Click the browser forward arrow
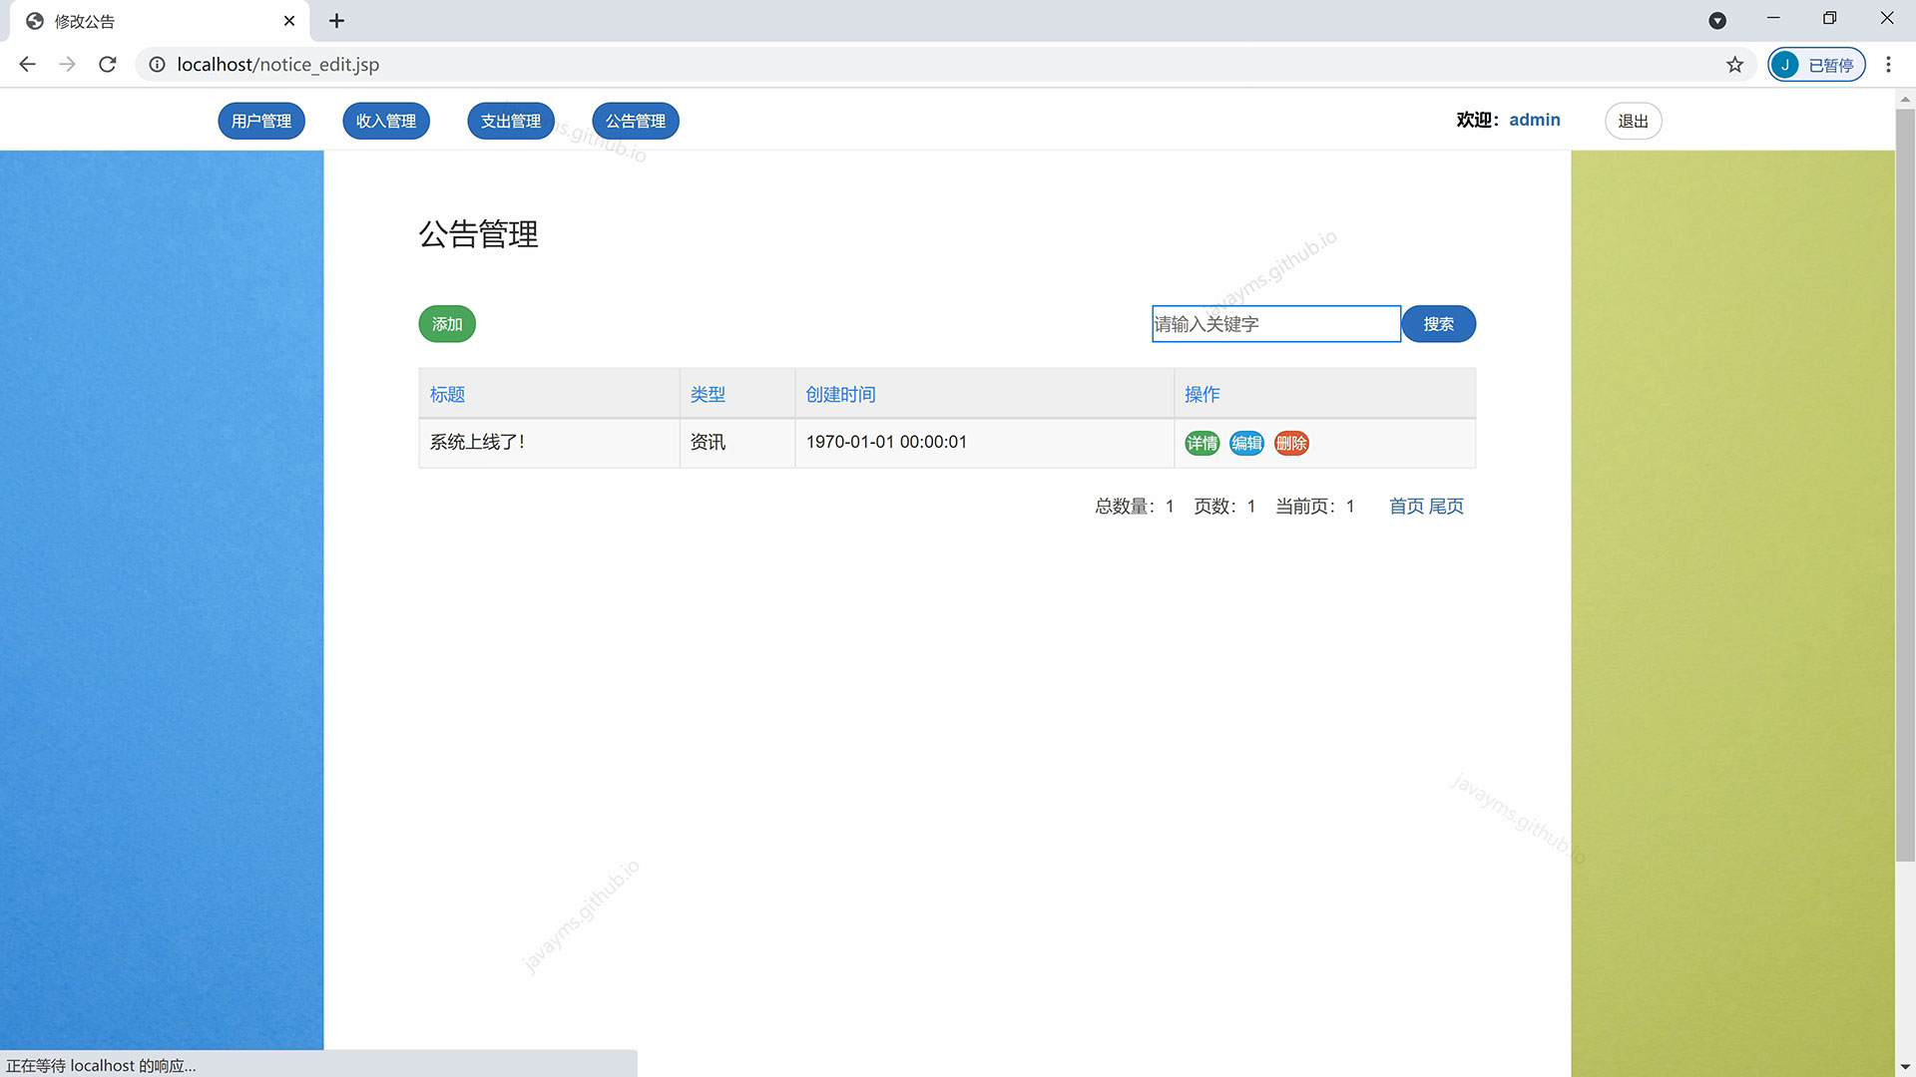The image size is (1916, 1077). (67, 64)
